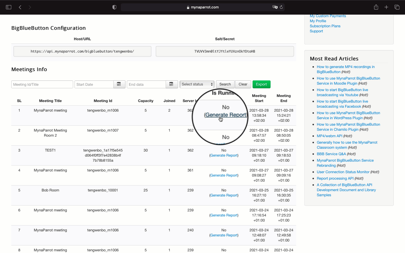405x253 pixels.
Task: Click the Salt/Secret field
Action: click(225, 51)
